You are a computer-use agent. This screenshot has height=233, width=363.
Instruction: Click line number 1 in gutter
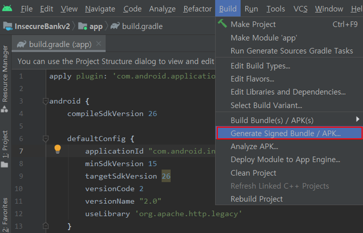point(21,76)
